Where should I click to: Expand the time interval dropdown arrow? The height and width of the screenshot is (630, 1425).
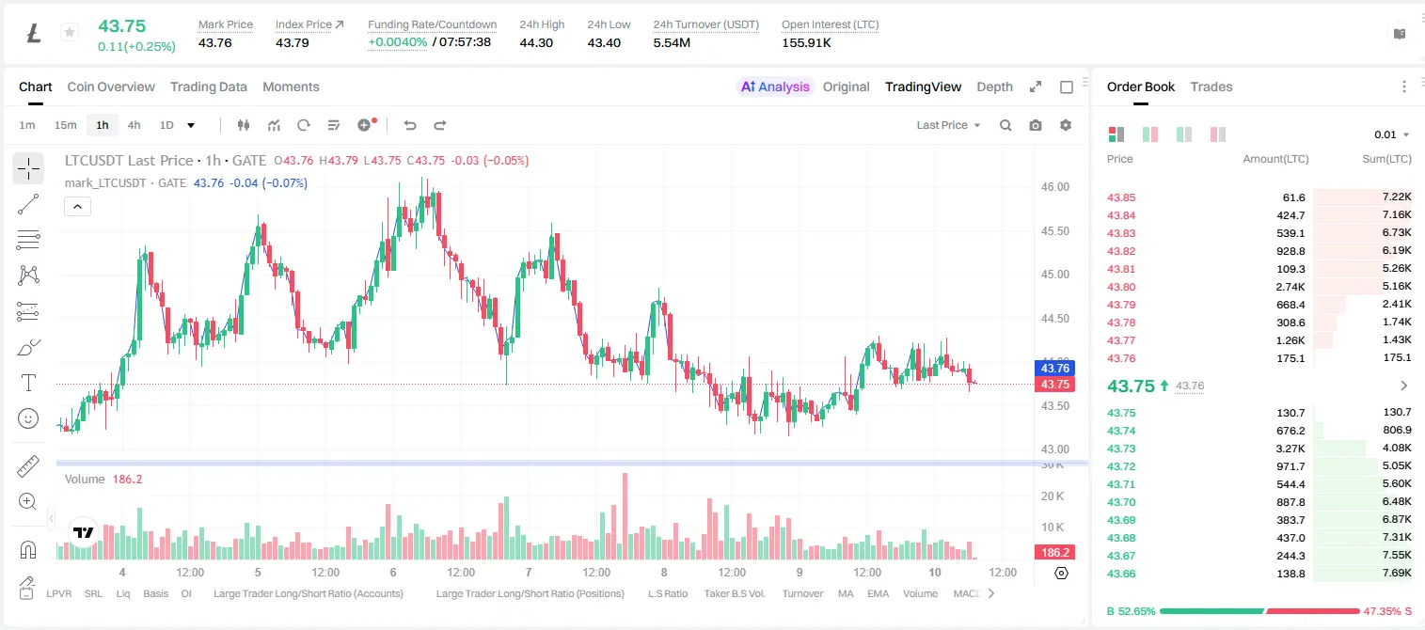pos(191,125)
